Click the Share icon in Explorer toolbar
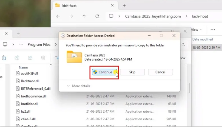 (30, 58)
